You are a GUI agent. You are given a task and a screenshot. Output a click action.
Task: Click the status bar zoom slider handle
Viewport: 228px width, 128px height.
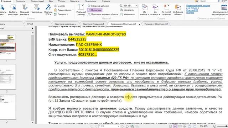[227, 126]
